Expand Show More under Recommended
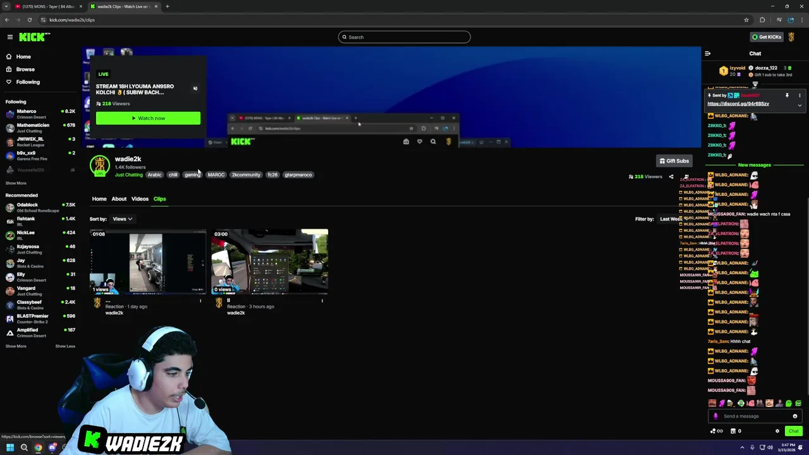809x455 pixels. (x=16, y=346)
